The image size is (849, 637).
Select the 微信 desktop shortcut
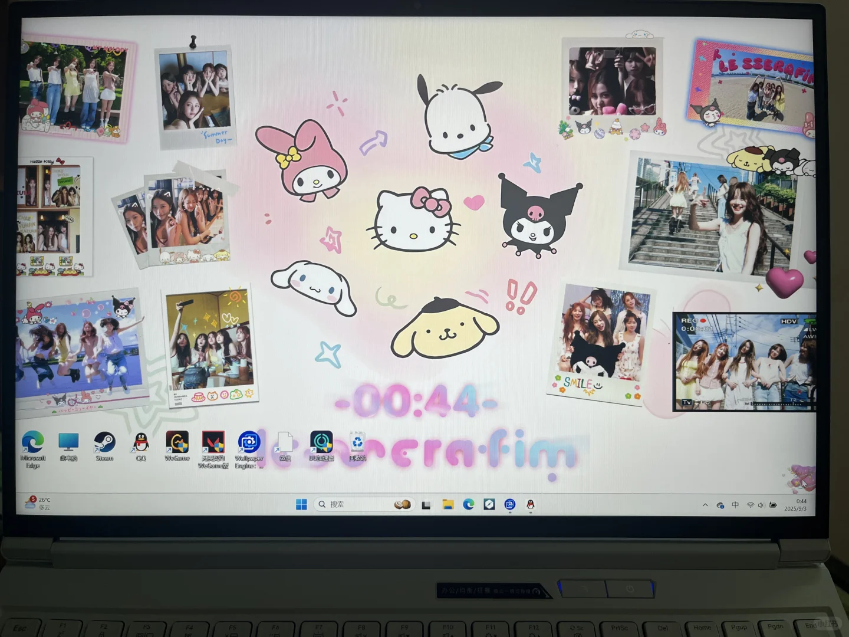(x=285, y=446)
